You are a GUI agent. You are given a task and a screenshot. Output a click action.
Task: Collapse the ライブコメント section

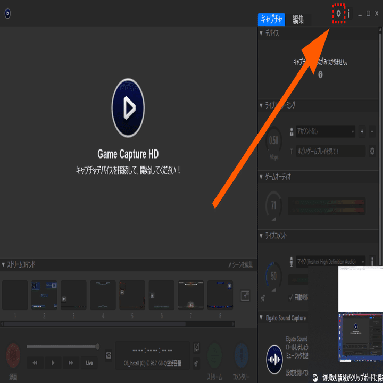[261, 236]
